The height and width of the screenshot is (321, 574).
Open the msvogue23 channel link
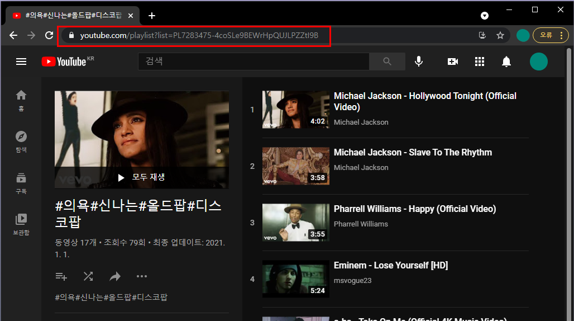tap(352, 281)
